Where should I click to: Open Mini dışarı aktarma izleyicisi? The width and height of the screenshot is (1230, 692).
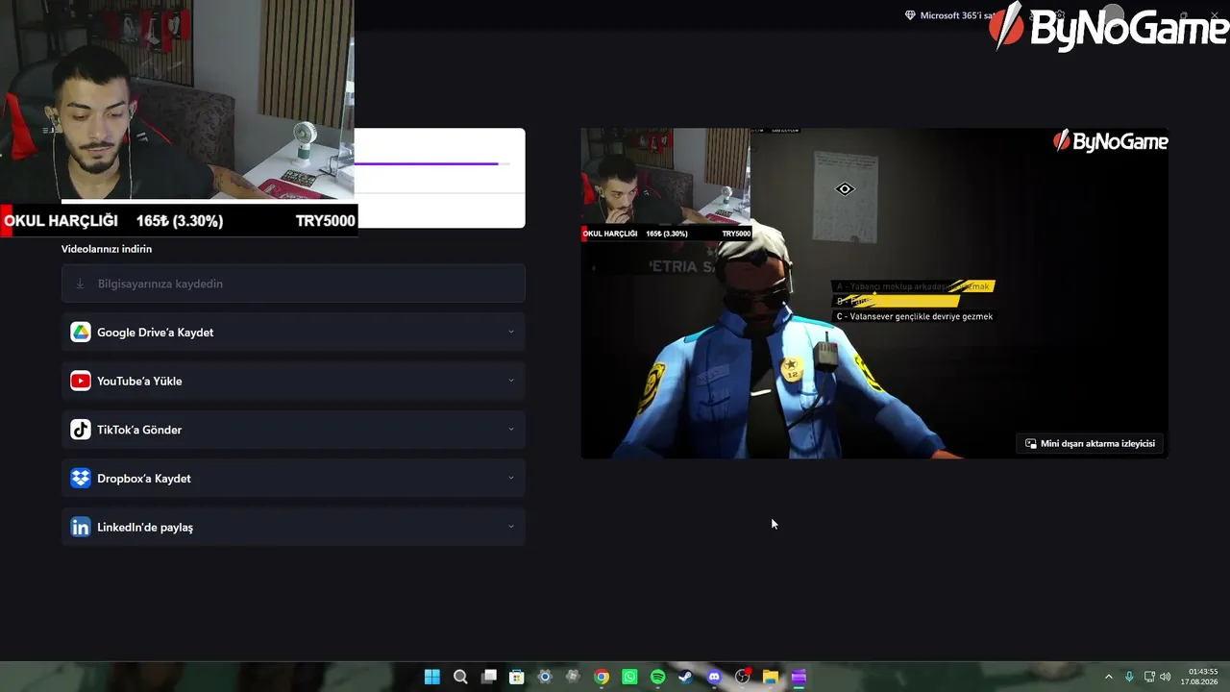point(1091,443)
